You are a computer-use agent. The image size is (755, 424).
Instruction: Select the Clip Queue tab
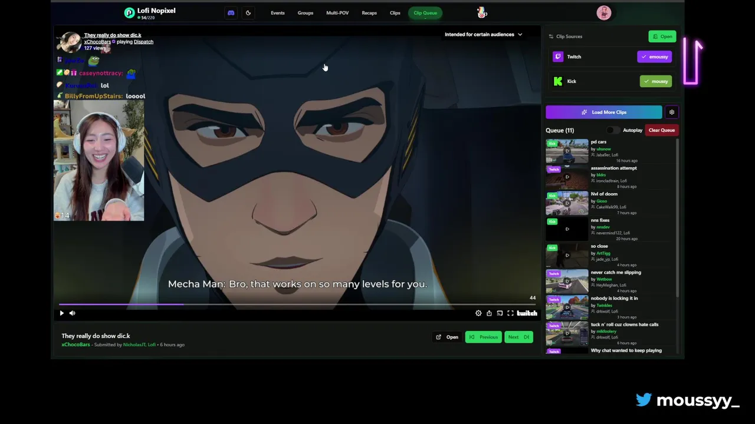coord(425,13)
